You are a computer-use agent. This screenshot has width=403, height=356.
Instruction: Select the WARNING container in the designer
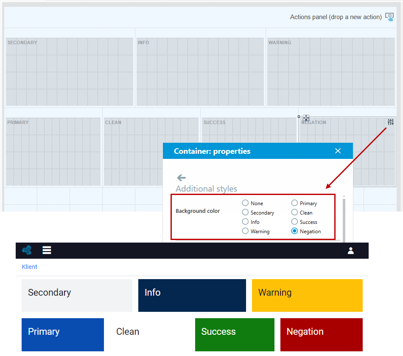(331, 72)
